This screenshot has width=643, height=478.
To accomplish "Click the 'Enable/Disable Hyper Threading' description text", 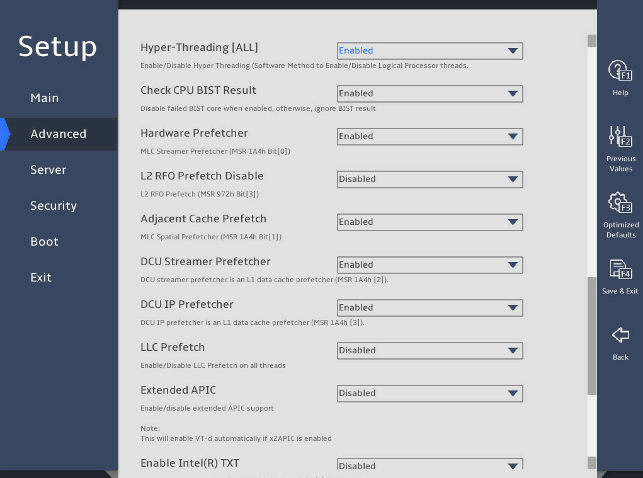I will 304,65.
